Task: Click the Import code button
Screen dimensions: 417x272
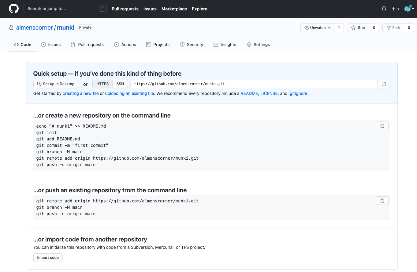Action: point(48,258)
